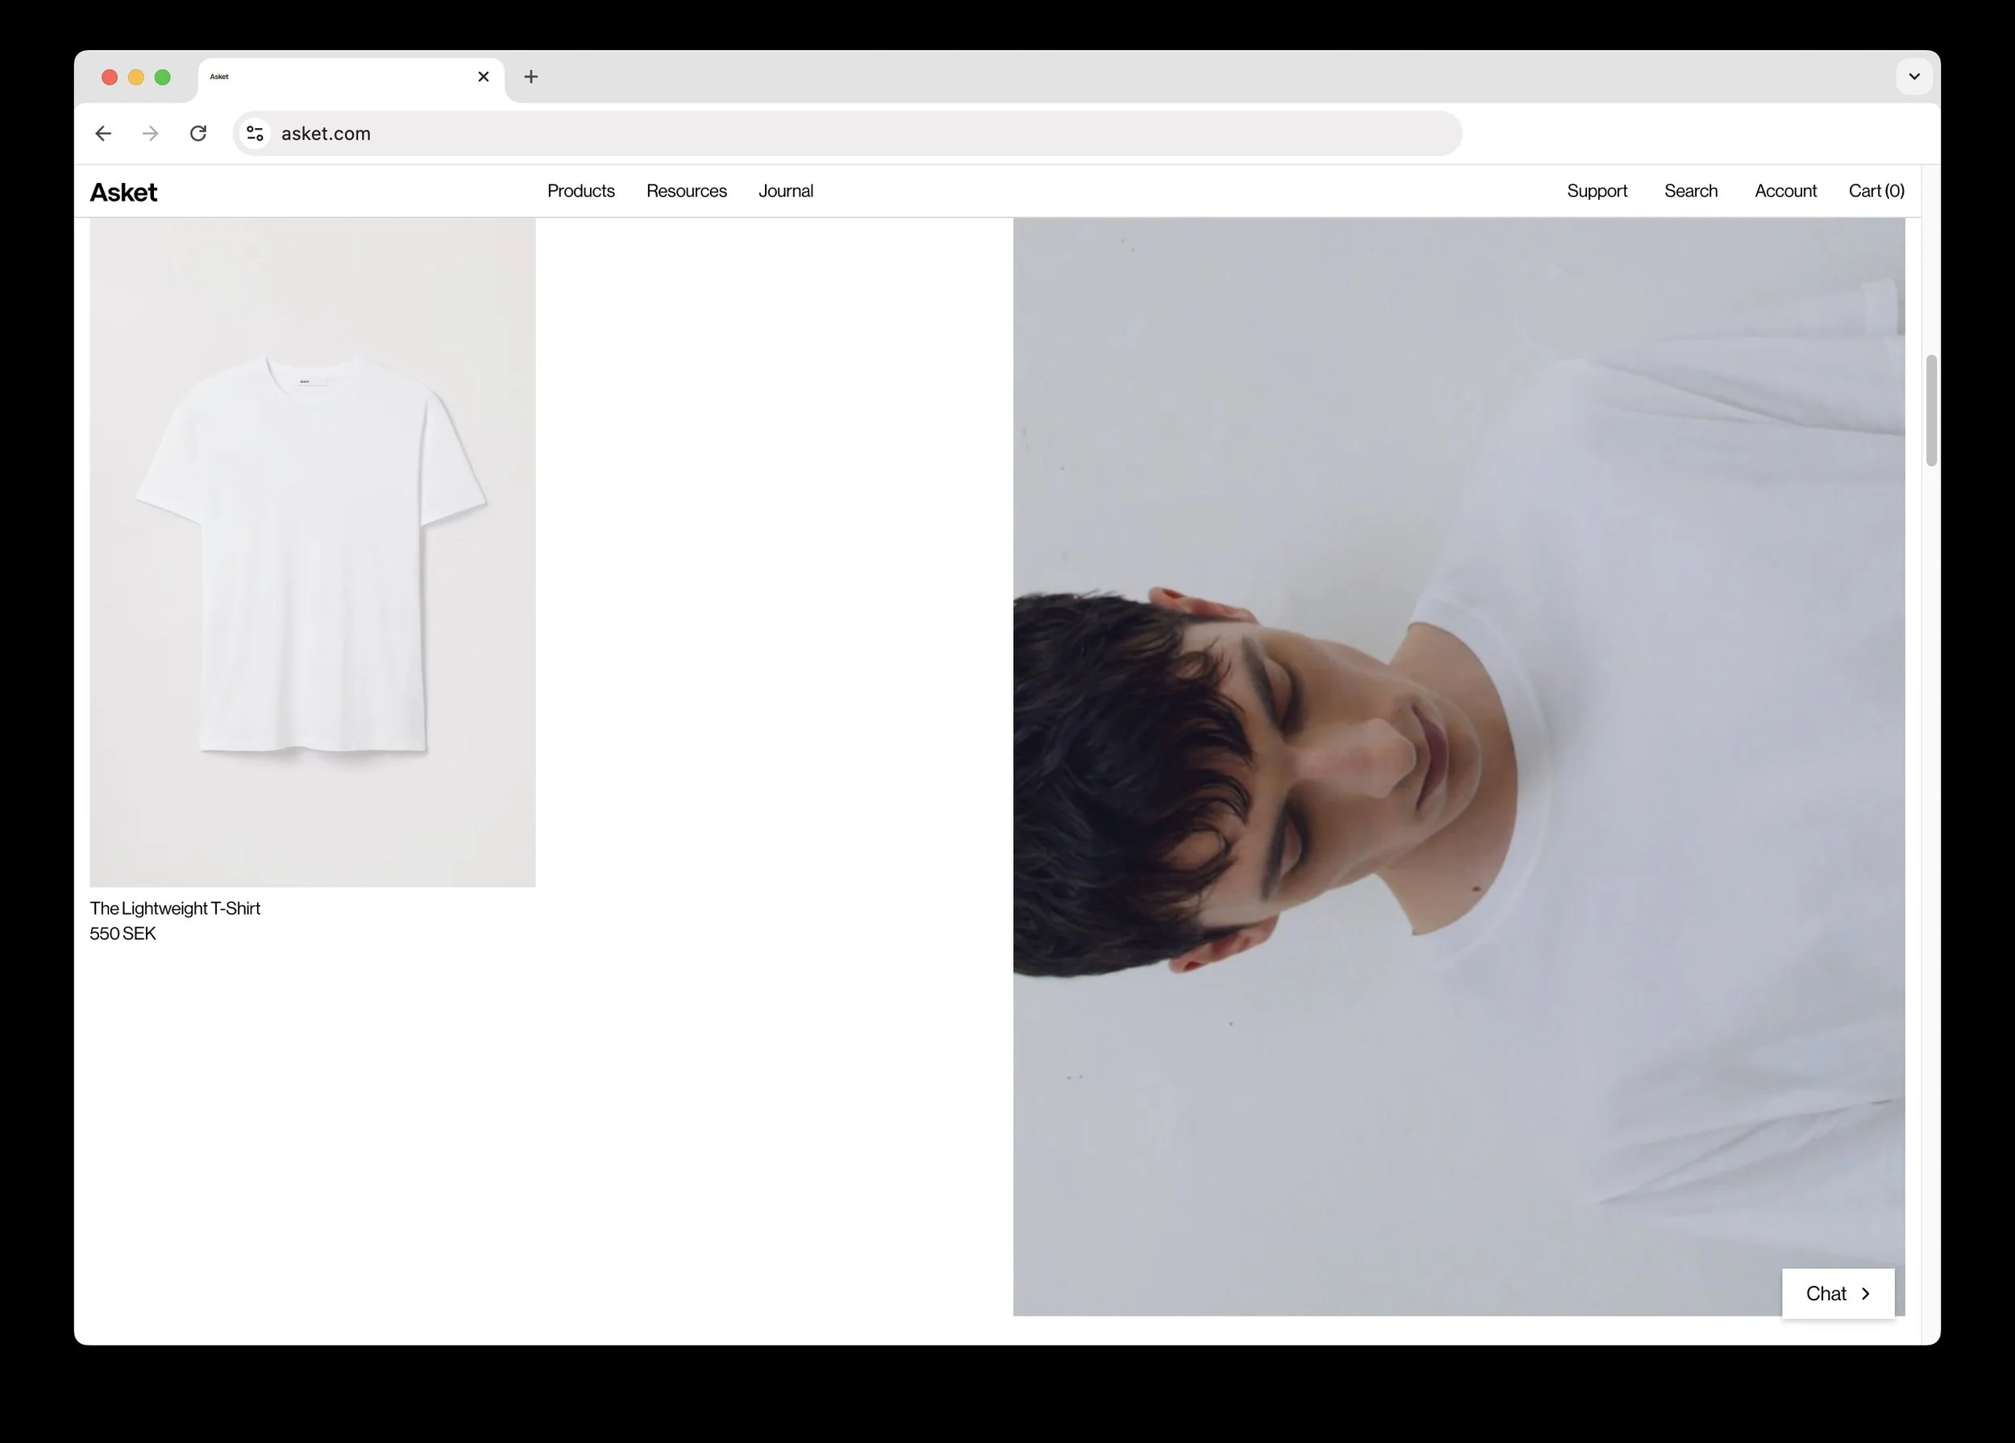Open The Lightweight T-Shirt title link
Viewport: 2015px width, 1443px height.
(175, 908)
